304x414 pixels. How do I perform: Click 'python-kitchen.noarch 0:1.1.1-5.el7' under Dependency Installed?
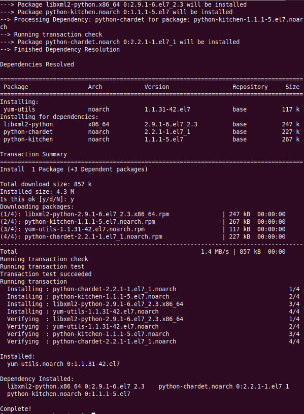(69, 394)
